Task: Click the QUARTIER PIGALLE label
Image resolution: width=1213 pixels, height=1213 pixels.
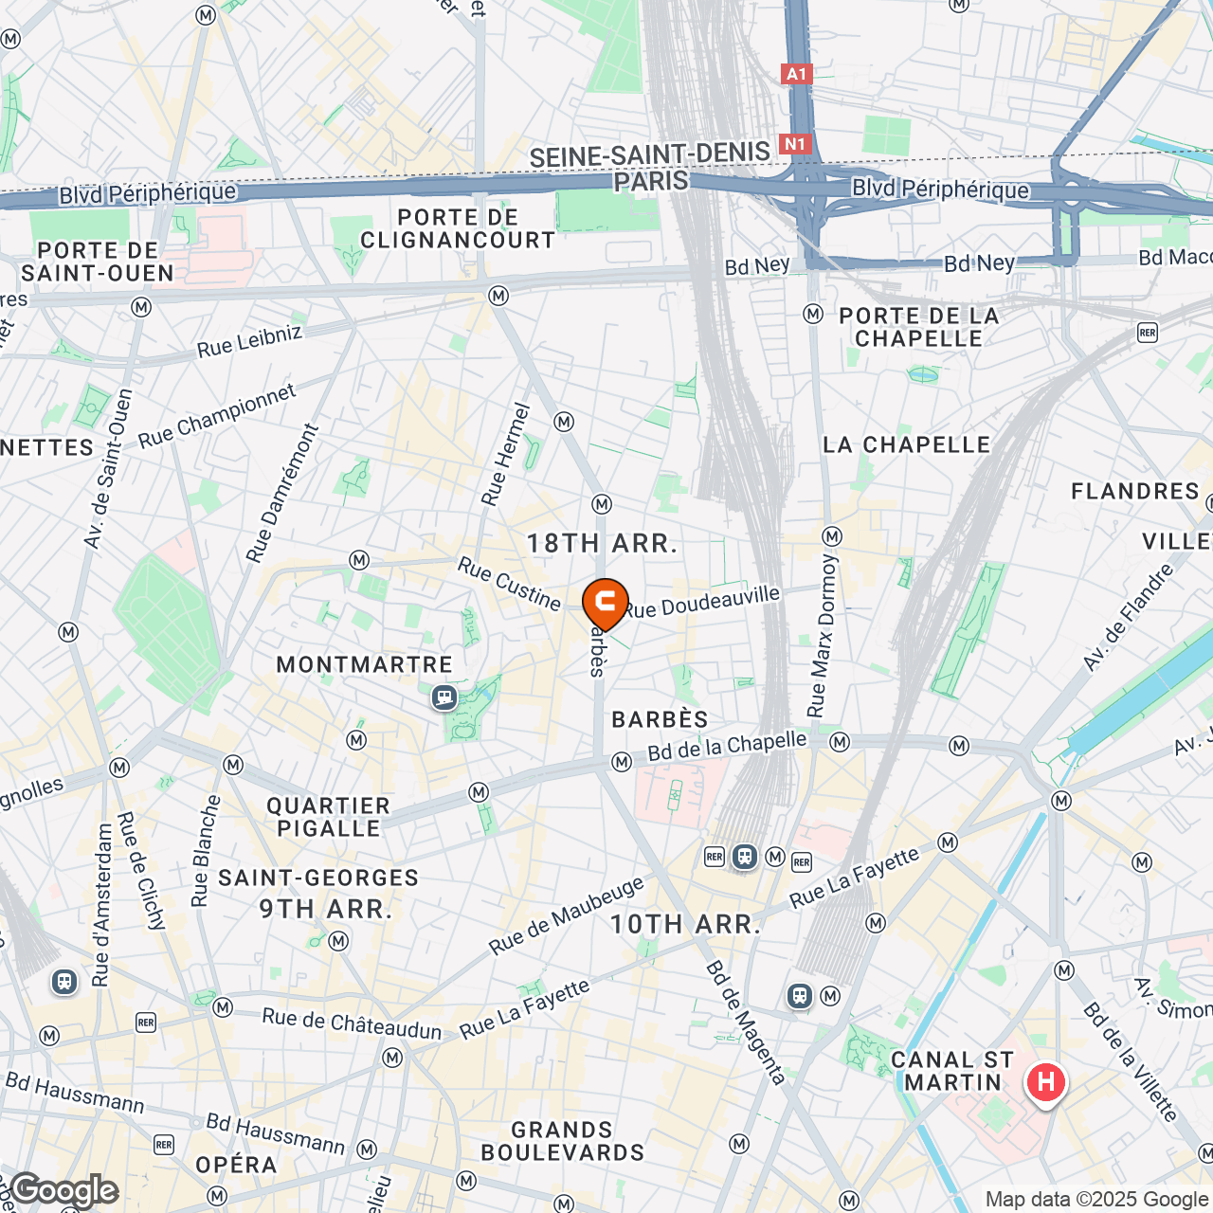Action: tap(328, 817)
